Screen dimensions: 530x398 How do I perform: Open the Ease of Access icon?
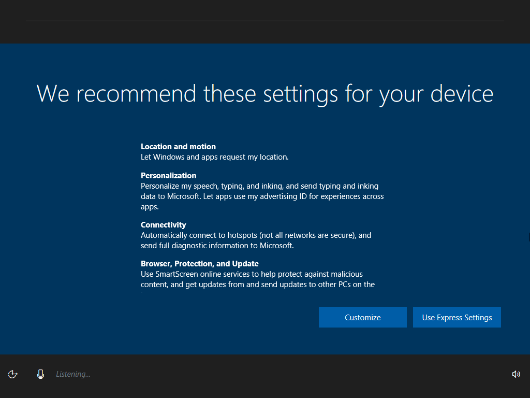(x=13, y=374)
